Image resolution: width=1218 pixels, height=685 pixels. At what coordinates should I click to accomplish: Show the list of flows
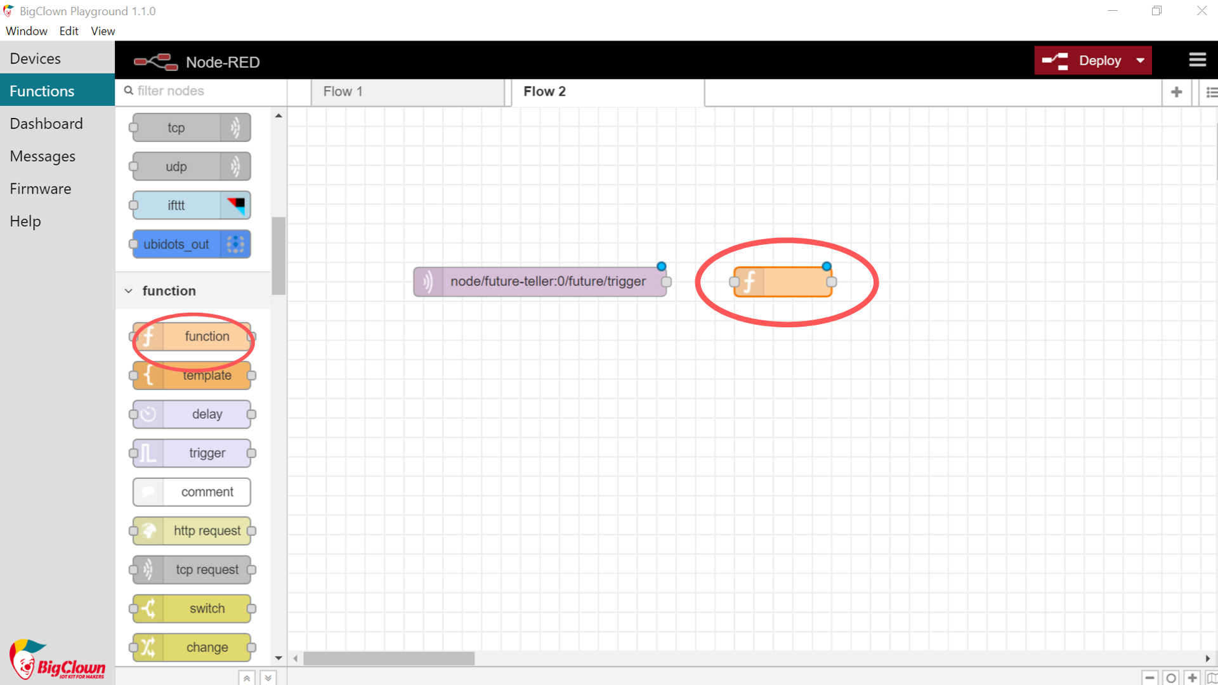pyautogui.click(x=1210, y=92)
